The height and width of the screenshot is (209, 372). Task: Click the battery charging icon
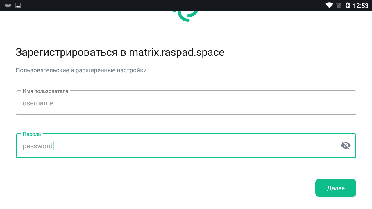point(347,6)
